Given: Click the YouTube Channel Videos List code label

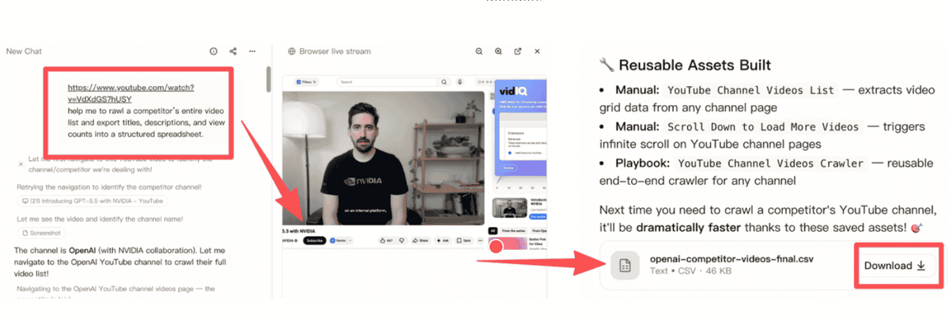Looking at the screenshot, I should (x=751, y=90).
